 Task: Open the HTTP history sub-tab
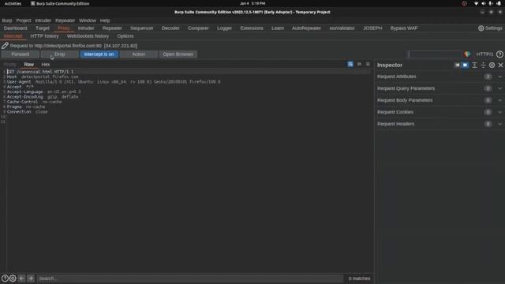tap(44, 36)
